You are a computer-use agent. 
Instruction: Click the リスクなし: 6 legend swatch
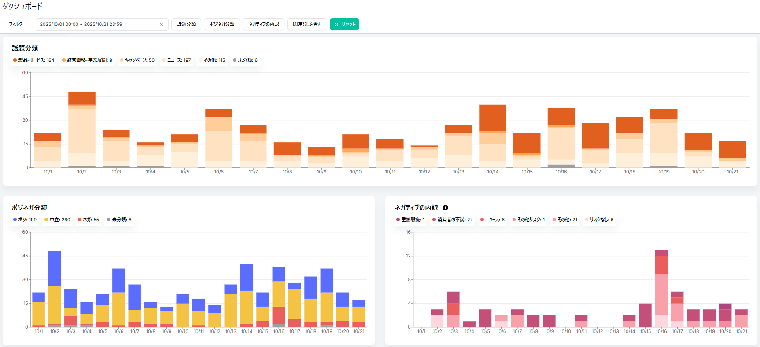tap(587, 220)
